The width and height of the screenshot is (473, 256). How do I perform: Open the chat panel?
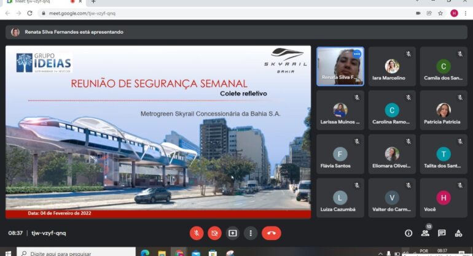(x=442, y=233)
